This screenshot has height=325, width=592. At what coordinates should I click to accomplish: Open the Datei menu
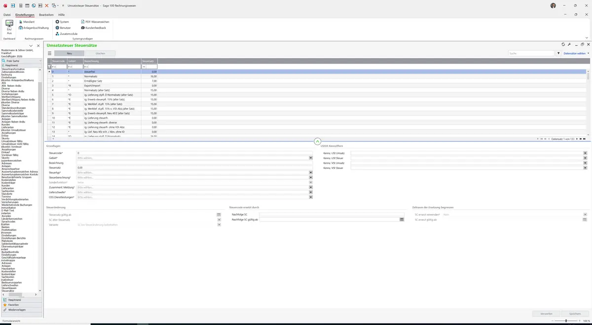pyautogui.click(x=7, y=15)
